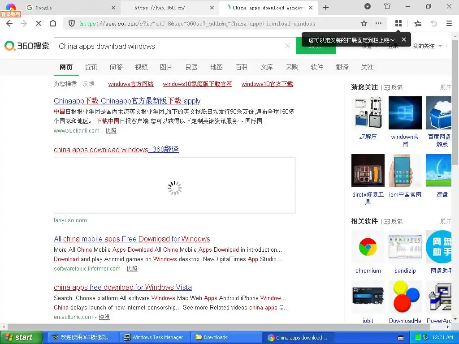Open the address bar three-dots menu

(x=378, y=23)
